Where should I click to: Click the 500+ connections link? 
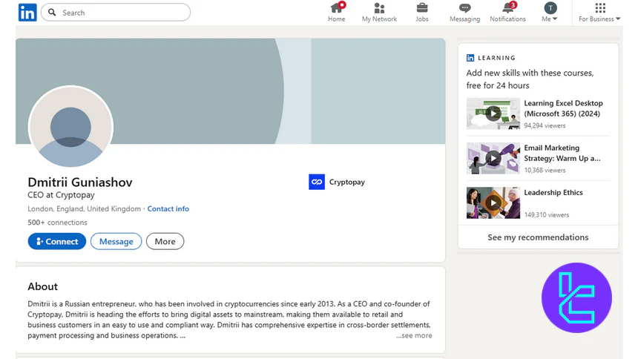tap(57, 223)
